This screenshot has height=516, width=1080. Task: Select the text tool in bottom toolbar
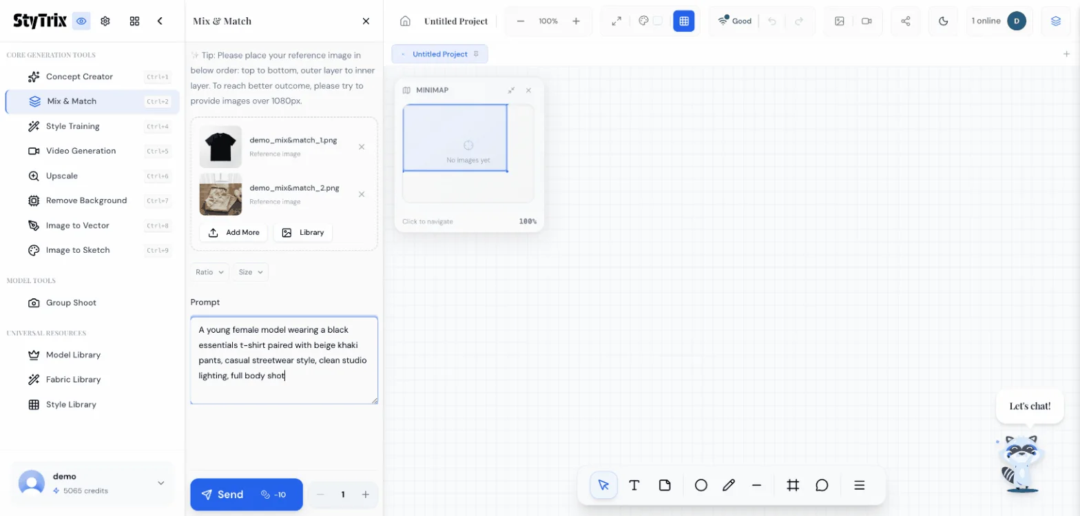click(x=634, y=485)
